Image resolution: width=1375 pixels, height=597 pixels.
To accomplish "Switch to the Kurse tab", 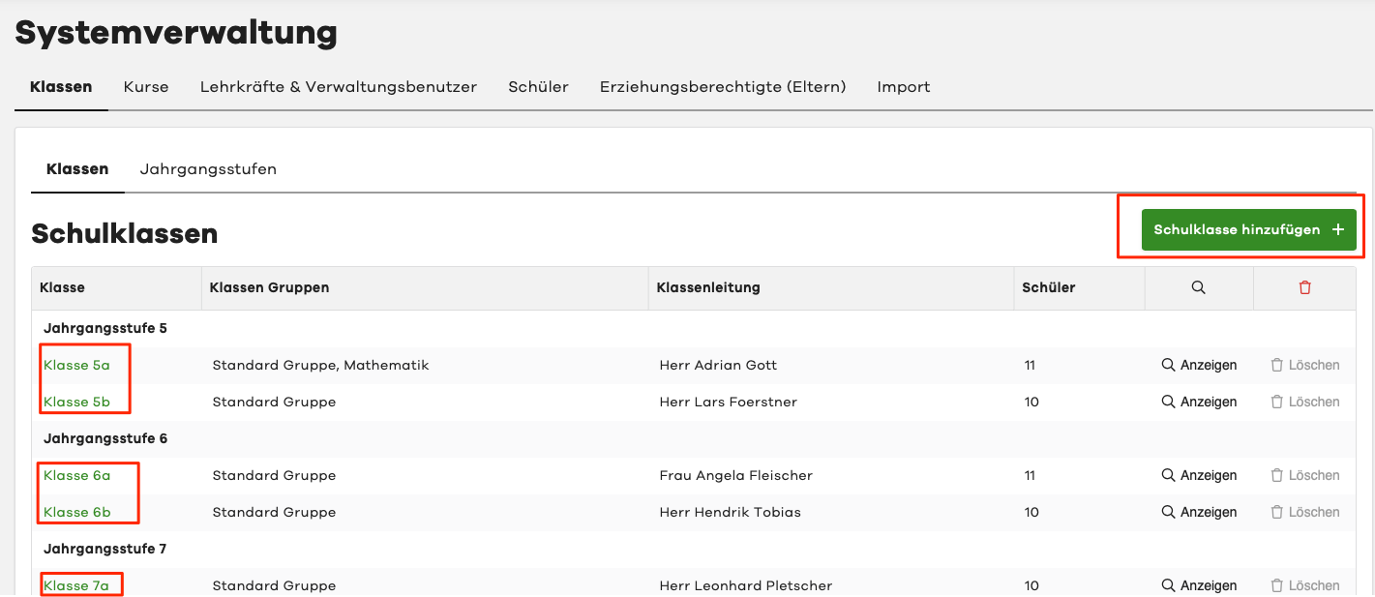I will 146,86.
